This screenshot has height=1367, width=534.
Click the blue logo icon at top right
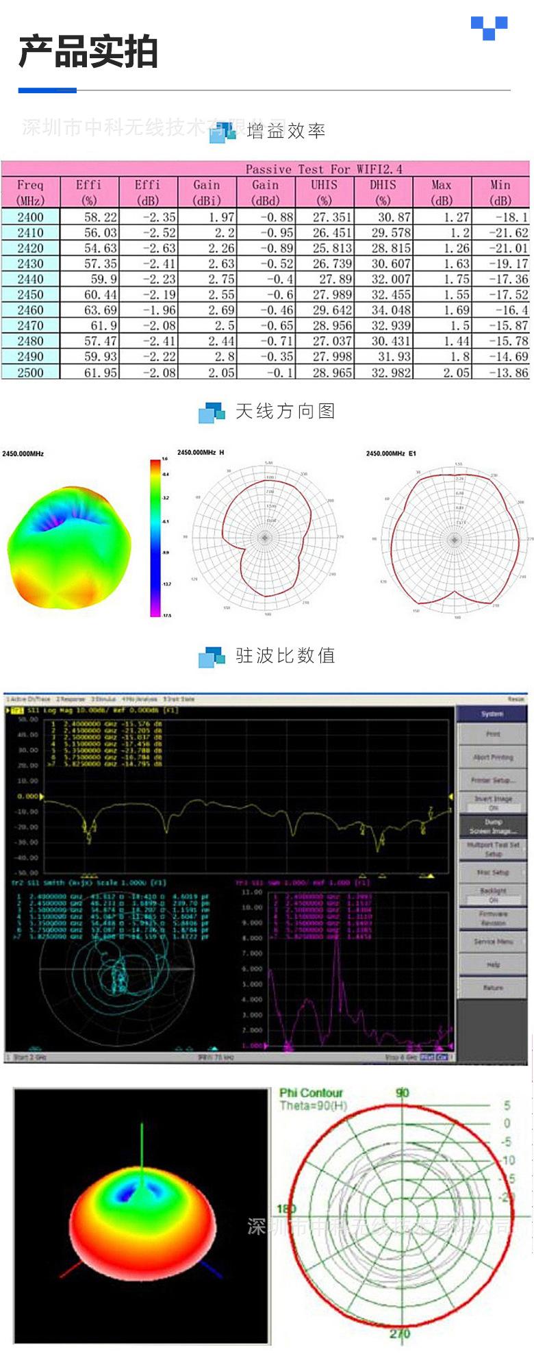coord(489,28)
